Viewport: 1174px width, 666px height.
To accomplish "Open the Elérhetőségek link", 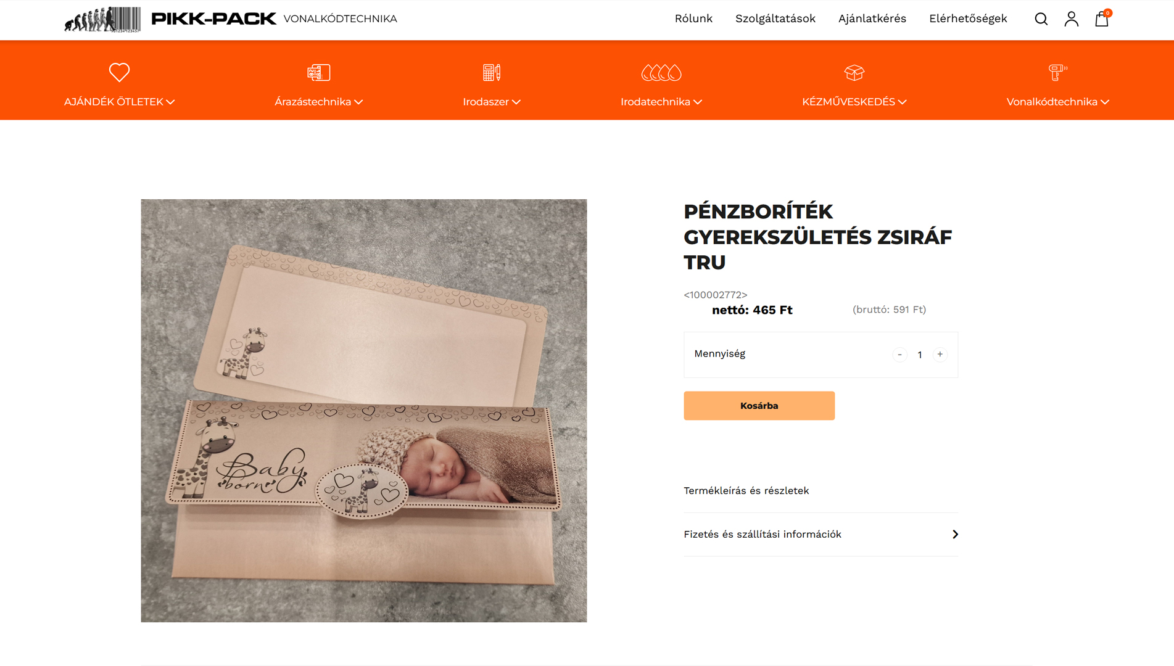I will (x=967, y=18).
